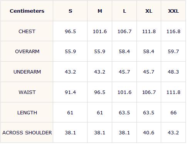Click the ACROSS SHOULDER row label

point(27,133)
